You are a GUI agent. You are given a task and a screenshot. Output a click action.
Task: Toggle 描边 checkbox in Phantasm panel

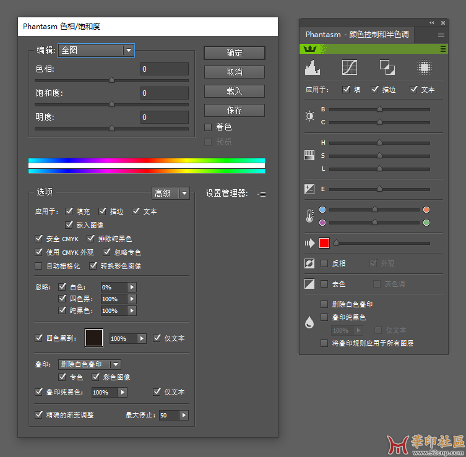pos(375,90)
